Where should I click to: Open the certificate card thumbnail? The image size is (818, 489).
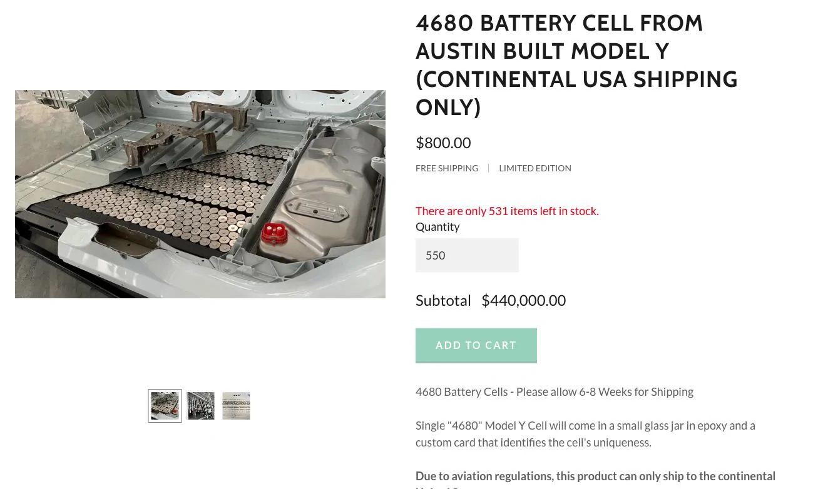pos(236,406)
